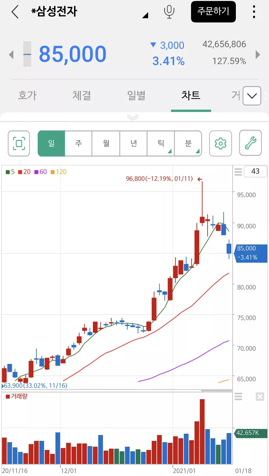Tap the green 5-day moving average legend
Image resolution: width=269 pixels, height=476 pixels.
click(10, 172)
